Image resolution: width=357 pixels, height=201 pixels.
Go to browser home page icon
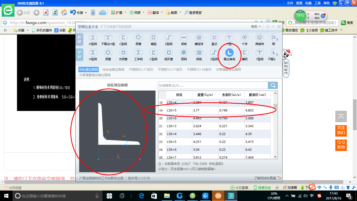coord(64,13)
